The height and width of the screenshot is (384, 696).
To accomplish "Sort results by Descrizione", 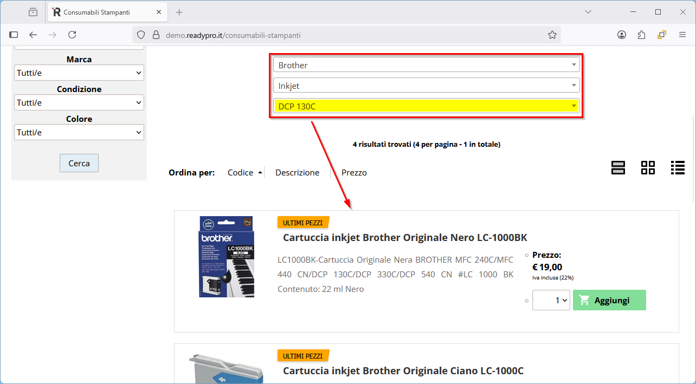I will pyautogui.click(x=298, y=172).
